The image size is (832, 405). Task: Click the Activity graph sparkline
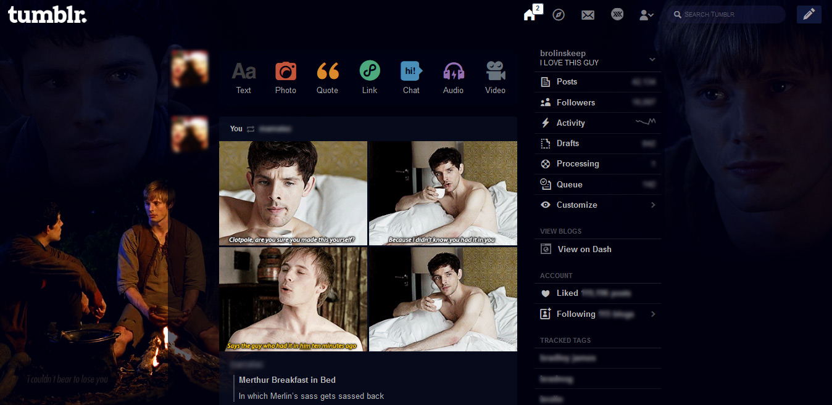(x=646, y=122)
